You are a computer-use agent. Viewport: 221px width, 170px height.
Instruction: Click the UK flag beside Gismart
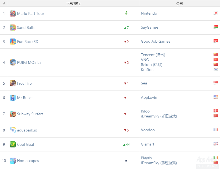pos(216,144)
